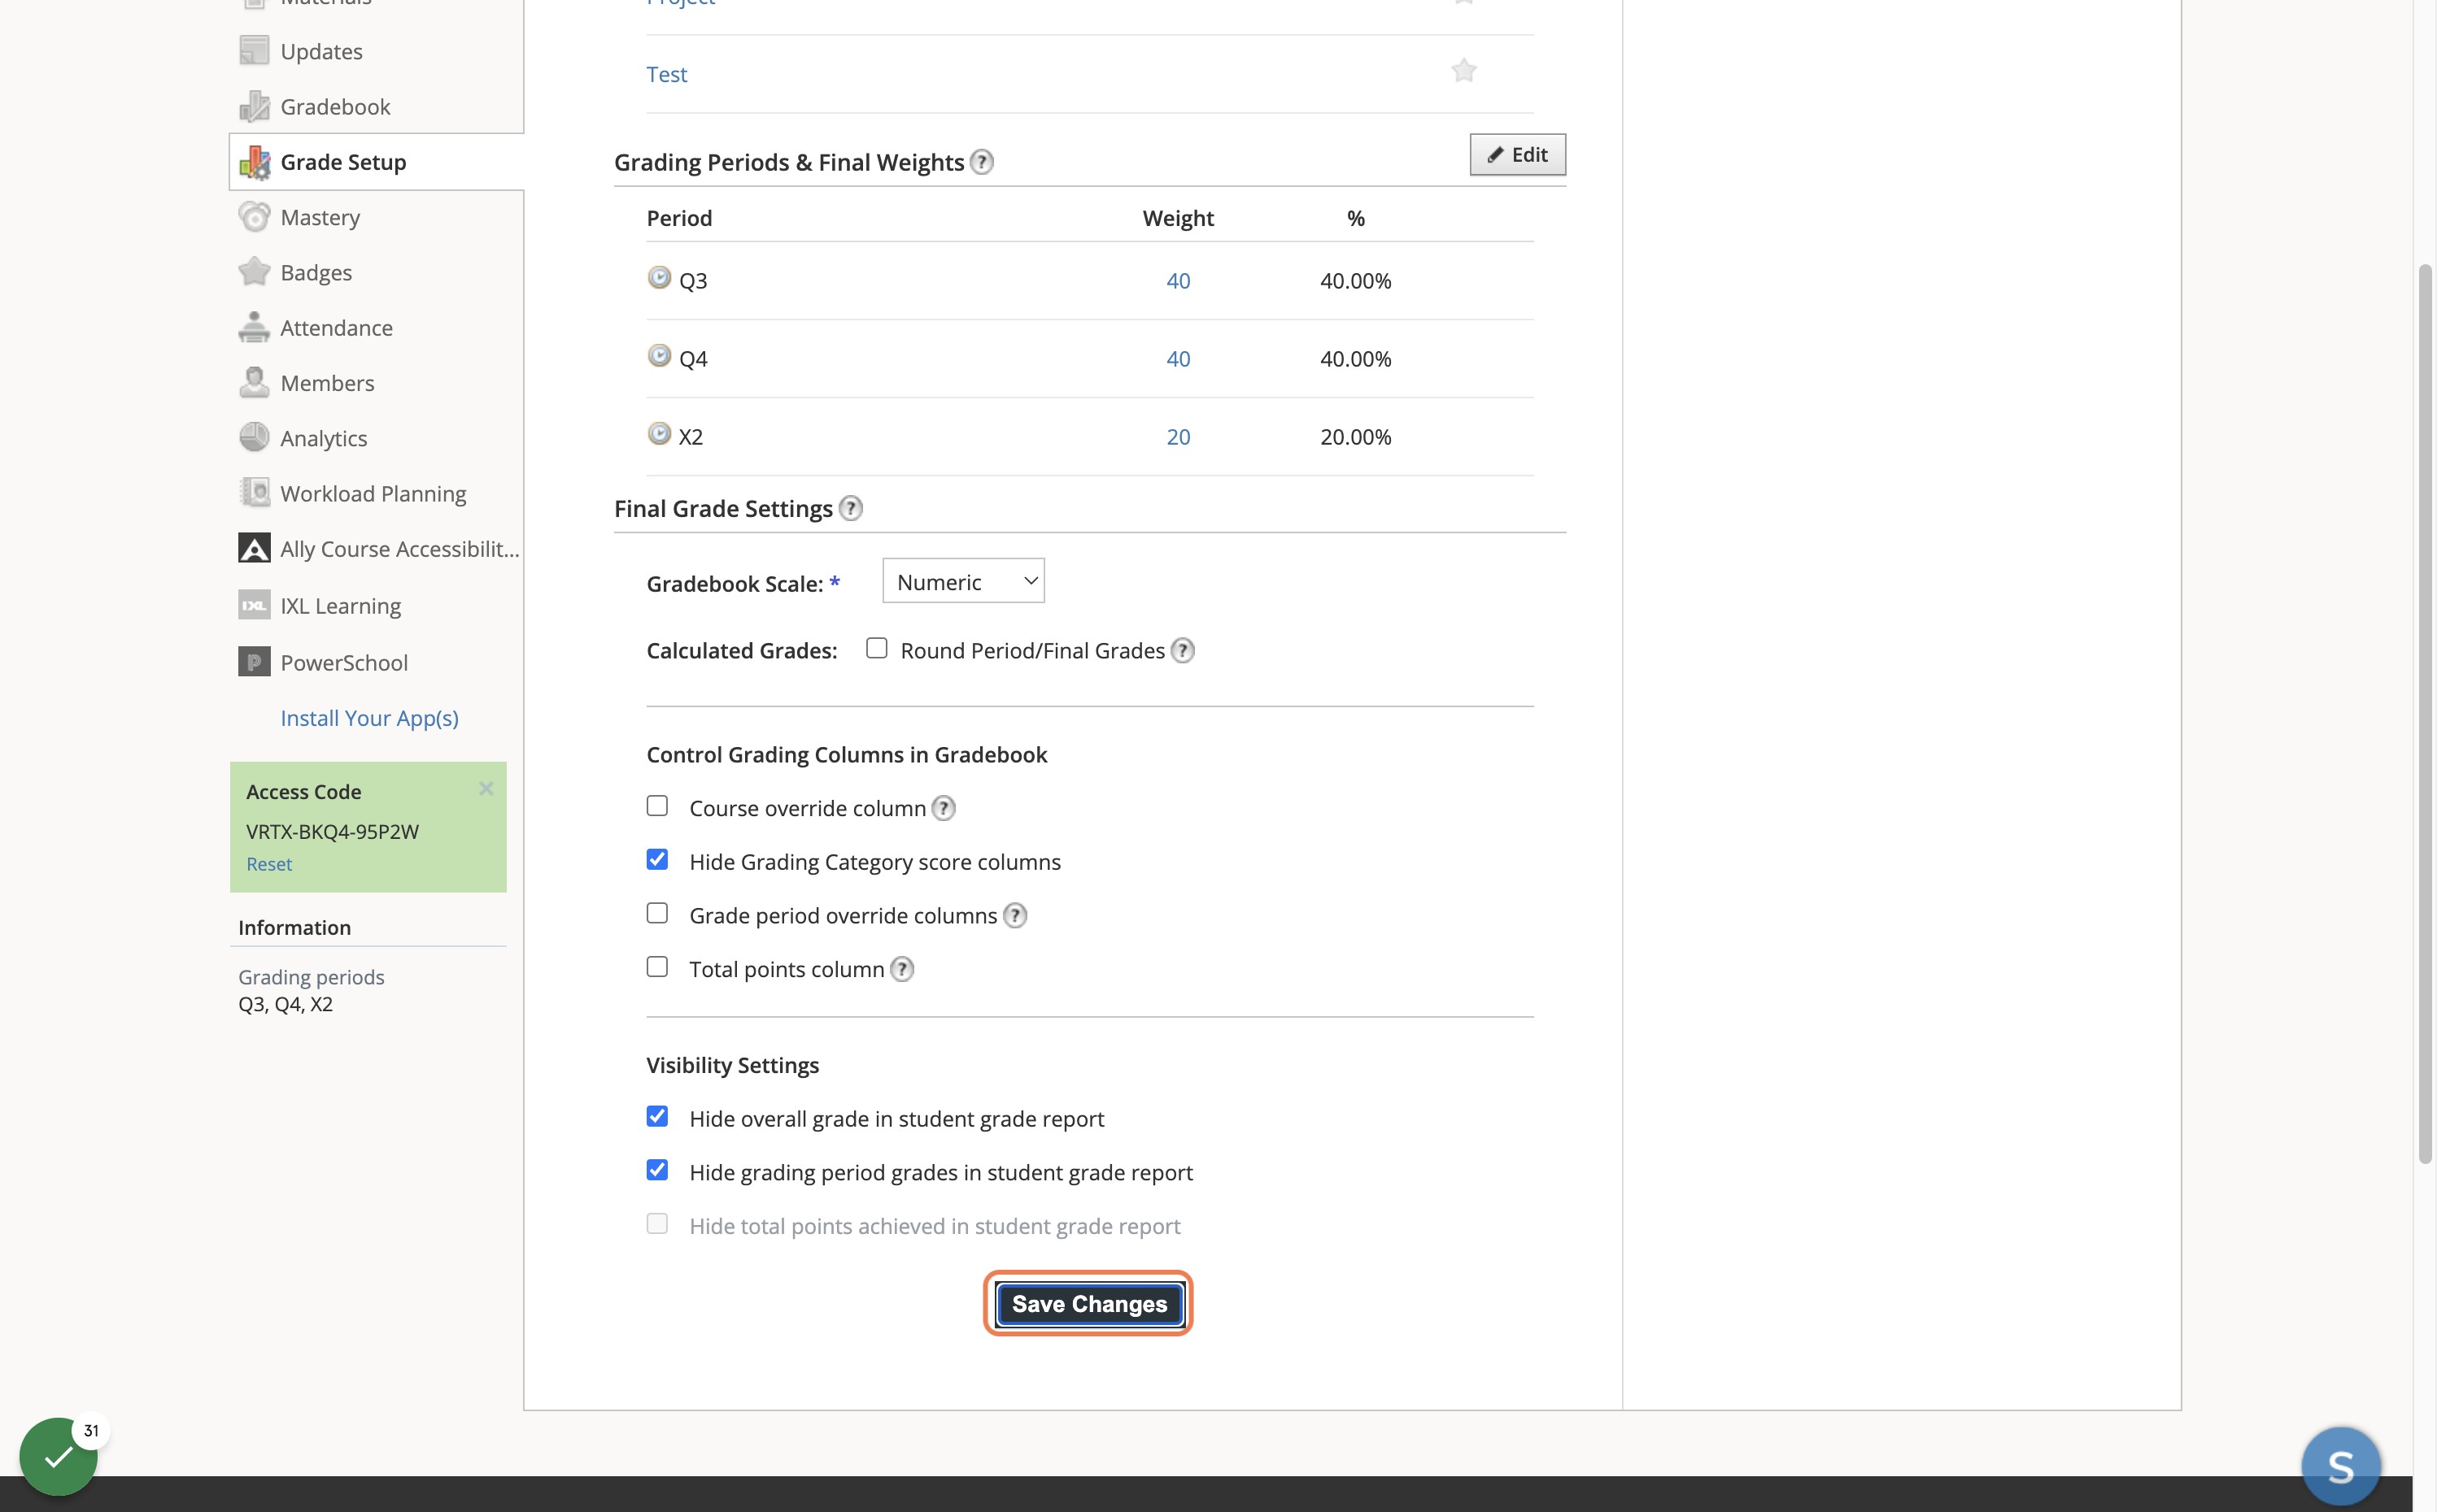Viewport: 2437px width, 1512px height.
Task: Open Workload Planning icon
Action: (254, 493)
